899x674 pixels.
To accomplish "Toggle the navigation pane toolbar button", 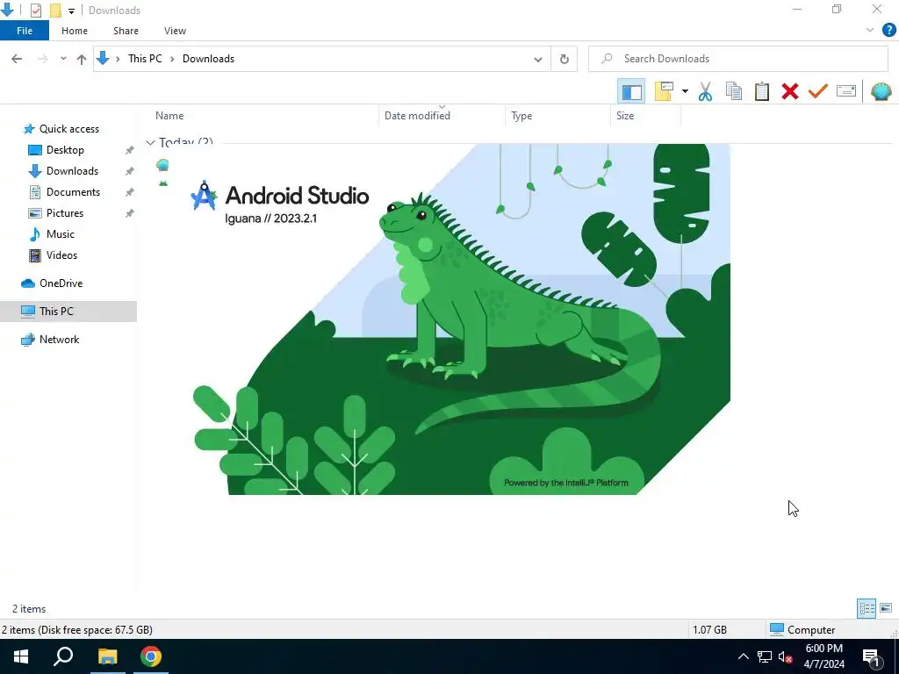I will (631, 91).
